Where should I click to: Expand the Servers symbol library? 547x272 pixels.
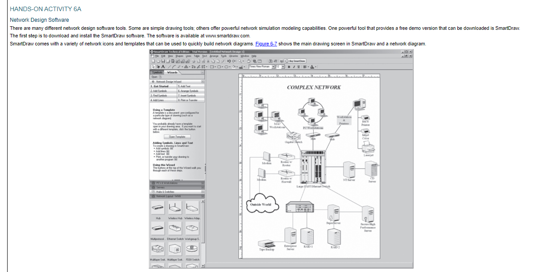point(177,187)
